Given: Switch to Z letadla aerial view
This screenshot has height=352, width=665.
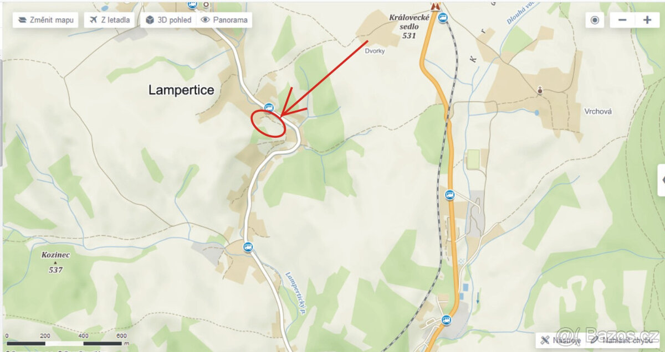Looking at the screenshot, I should click(x=109, y=20).
